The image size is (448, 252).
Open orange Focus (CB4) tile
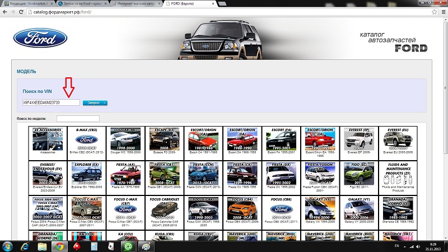pos(242,213)
